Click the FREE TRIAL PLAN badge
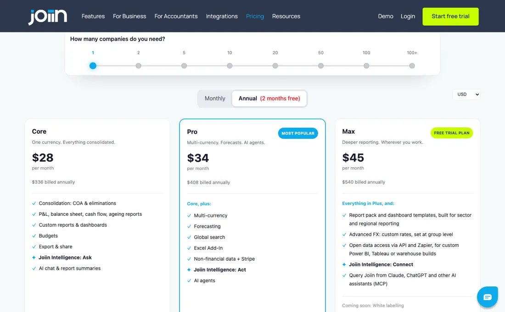505x312 pixels. (x=452, y=133)
